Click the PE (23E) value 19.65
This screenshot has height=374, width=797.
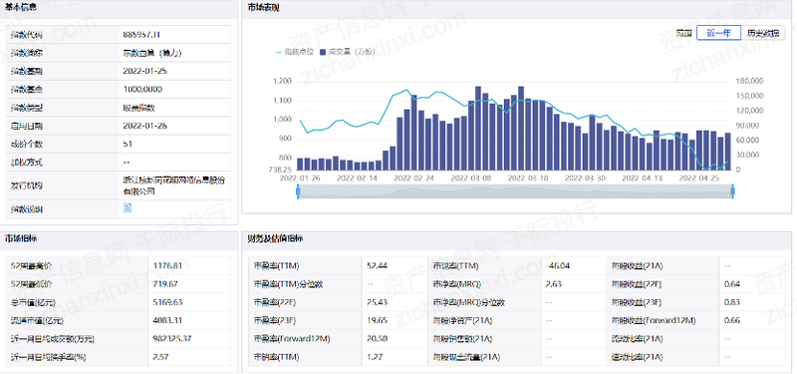coord(377,320)
